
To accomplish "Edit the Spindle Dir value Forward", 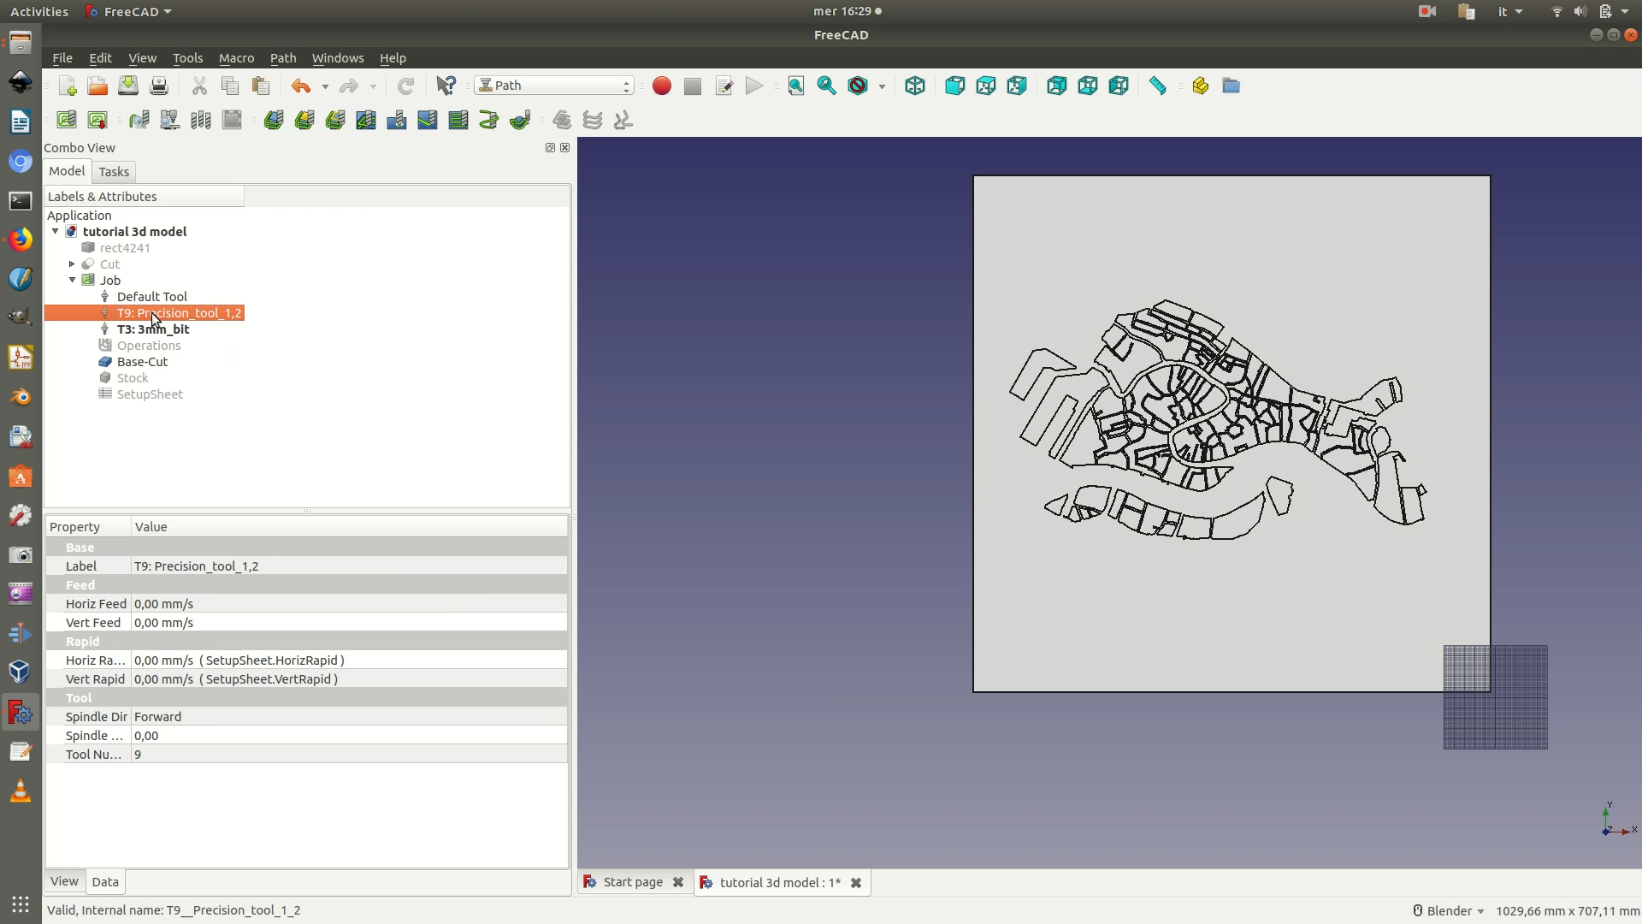I will pos(349,717).
